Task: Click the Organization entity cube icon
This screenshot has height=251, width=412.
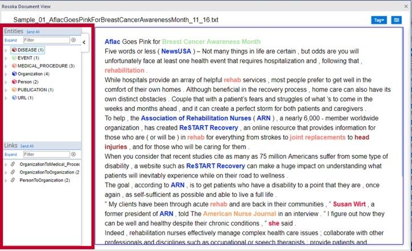Action: tap(14, 74)
